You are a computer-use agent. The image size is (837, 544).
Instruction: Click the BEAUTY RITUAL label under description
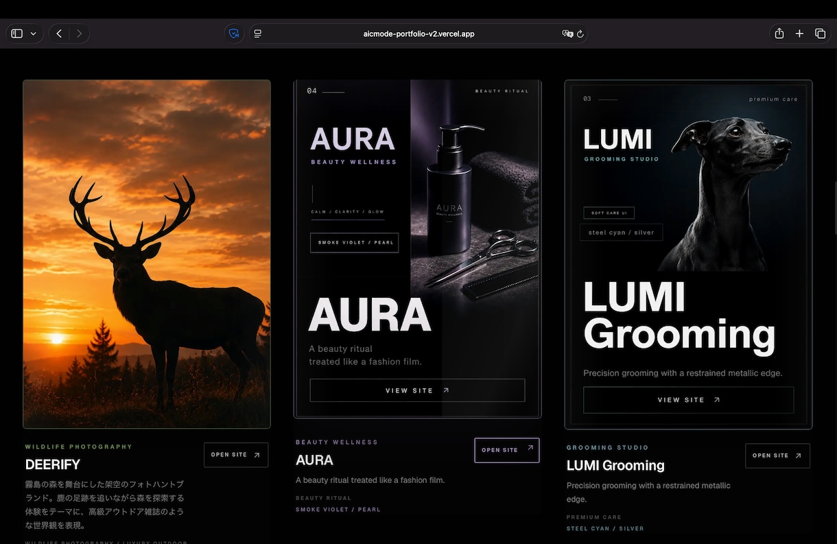[323, 498]
